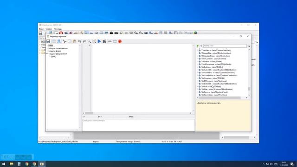Save the script in the script editor toolbar
Viewport: 297px width, 167px height.
point(48,41)
